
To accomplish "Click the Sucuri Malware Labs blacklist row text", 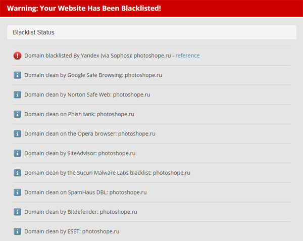I will tap(107, 173).
